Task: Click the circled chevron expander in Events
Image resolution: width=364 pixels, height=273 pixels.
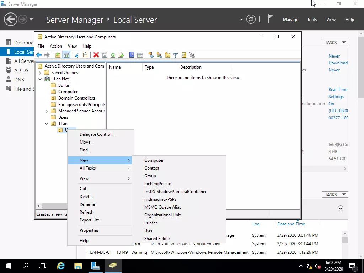Action: [x=340, y=208]
